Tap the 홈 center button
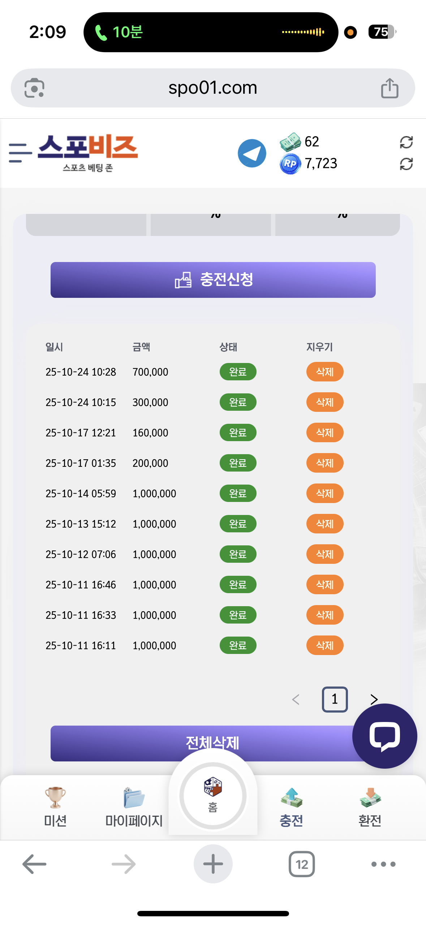This screenshot has width=426, height=925. [213, 795]
